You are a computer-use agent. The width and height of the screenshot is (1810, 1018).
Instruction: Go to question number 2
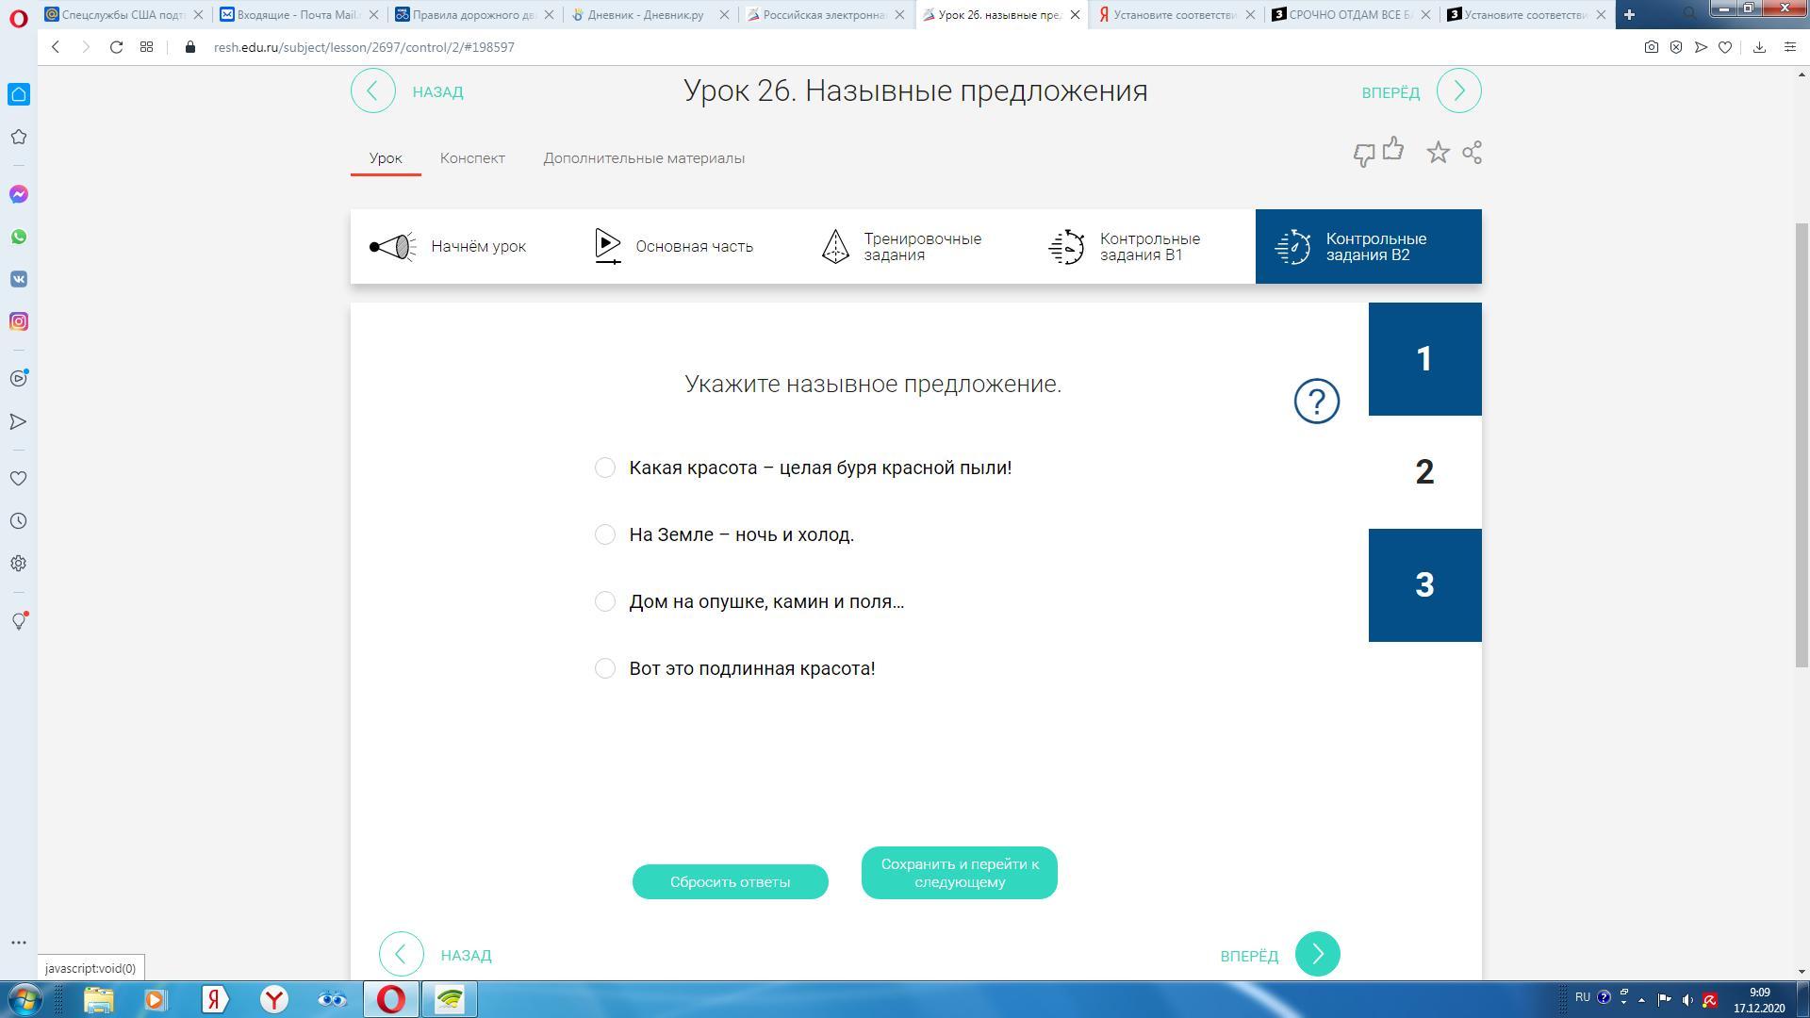(1424, 472)
